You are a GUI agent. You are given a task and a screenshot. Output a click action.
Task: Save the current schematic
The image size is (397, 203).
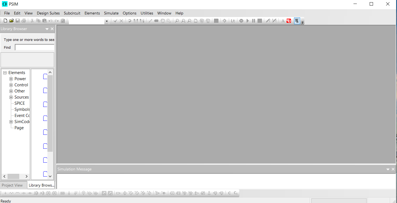click(x=18, y=20)
